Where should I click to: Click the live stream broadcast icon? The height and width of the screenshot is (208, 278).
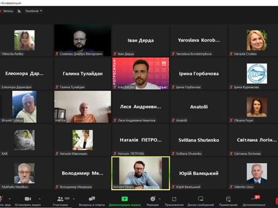[19, 11]
